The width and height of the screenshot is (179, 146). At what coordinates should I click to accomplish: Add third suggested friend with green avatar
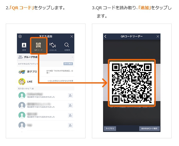click(70, 115)
